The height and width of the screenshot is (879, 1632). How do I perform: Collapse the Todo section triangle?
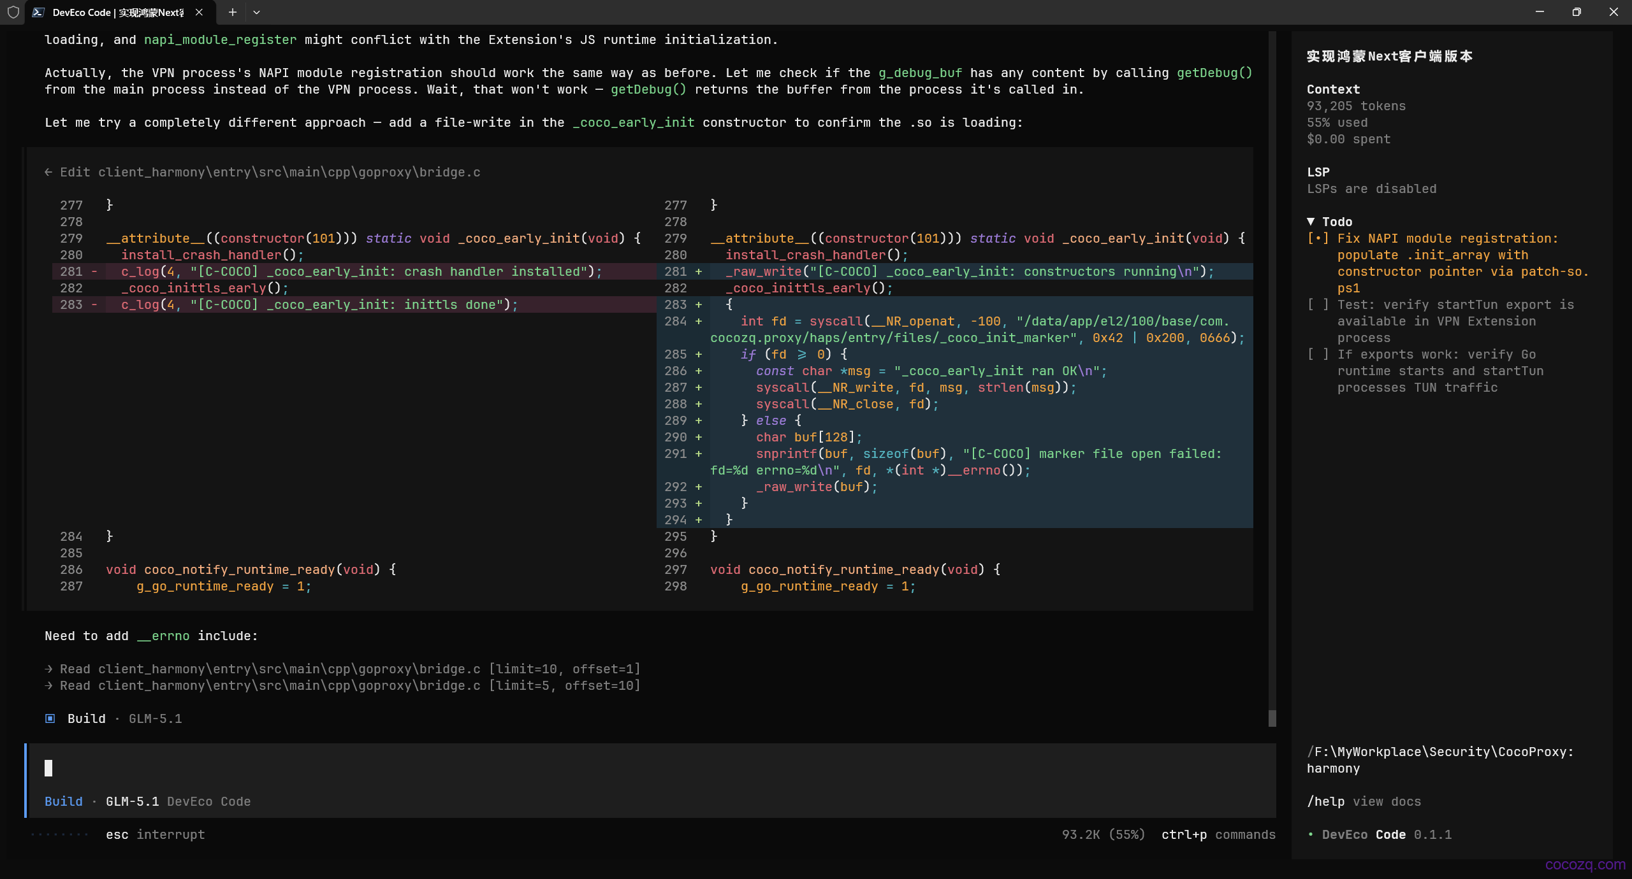coord(1311,222)
